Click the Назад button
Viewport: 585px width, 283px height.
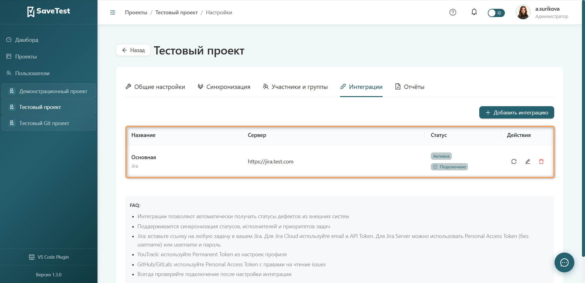coord(133,50)
